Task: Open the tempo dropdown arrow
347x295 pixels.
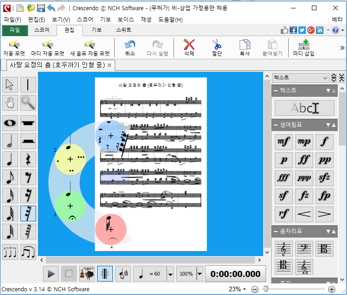Action: coord(170,274)
